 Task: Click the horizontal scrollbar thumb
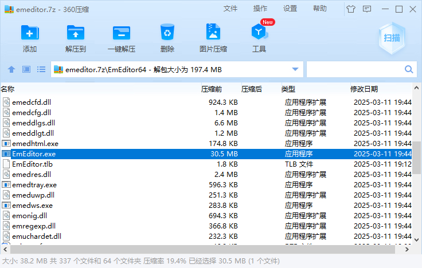click(202, 250)
